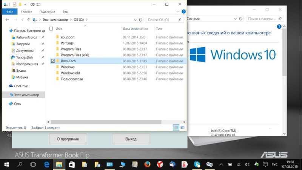Click the Explorer search magnifier icon
Viewport: 302px width, 170px height.
(x=180, y=20)
